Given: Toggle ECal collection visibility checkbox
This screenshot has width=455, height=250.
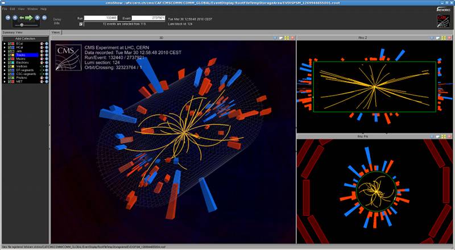Looking at the screenshot, I should (9, 44).
